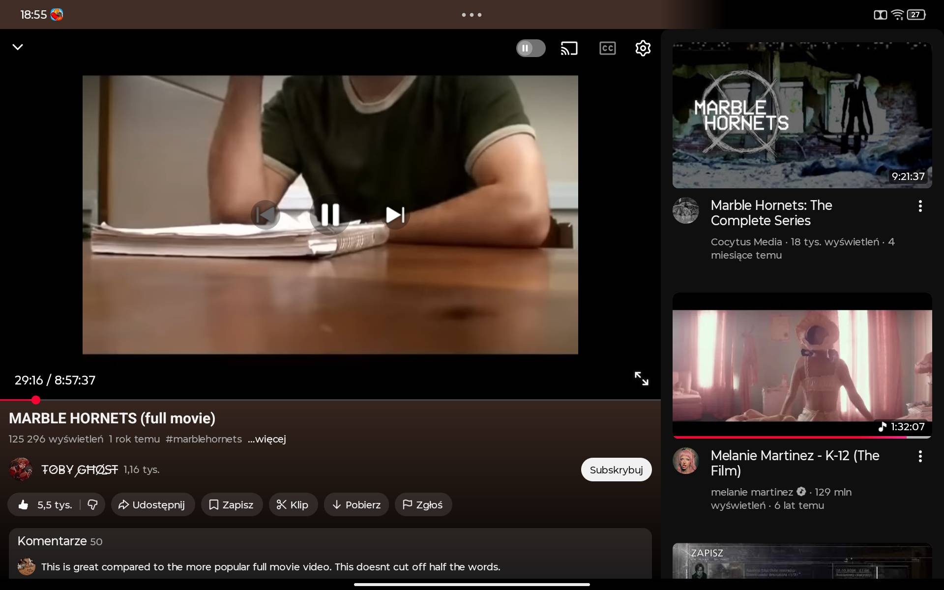Screen dimensions: 944x590
Task: Click the video title MARBLE HORNETS (full movie)
Action: [112, 418]
